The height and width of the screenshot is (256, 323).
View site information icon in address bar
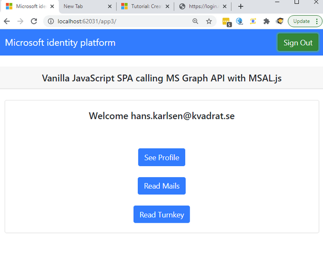50,21
